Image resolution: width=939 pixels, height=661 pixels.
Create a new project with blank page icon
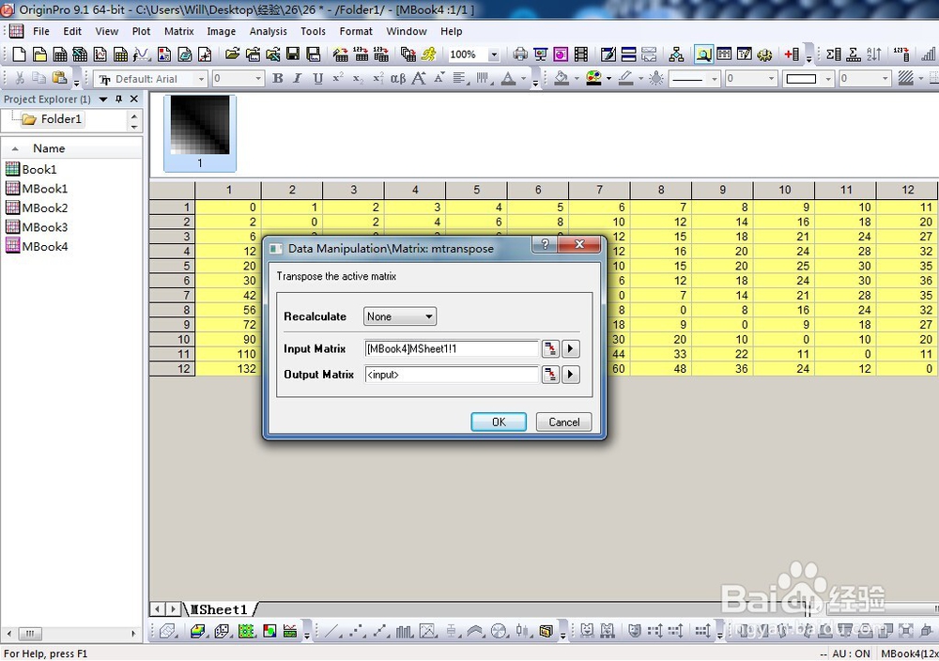[x=19, y=54]
